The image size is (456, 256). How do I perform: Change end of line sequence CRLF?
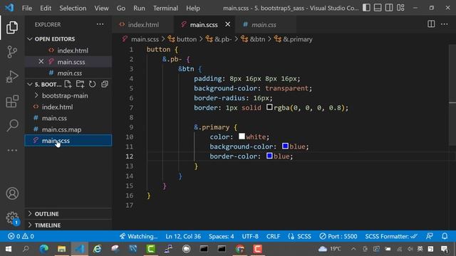273,236
